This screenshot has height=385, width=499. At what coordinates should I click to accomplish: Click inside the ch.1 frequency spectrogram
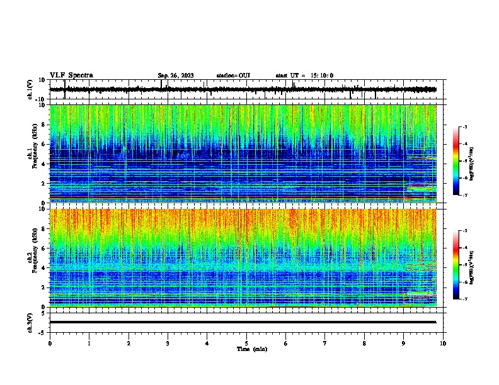tap(243, 153)
